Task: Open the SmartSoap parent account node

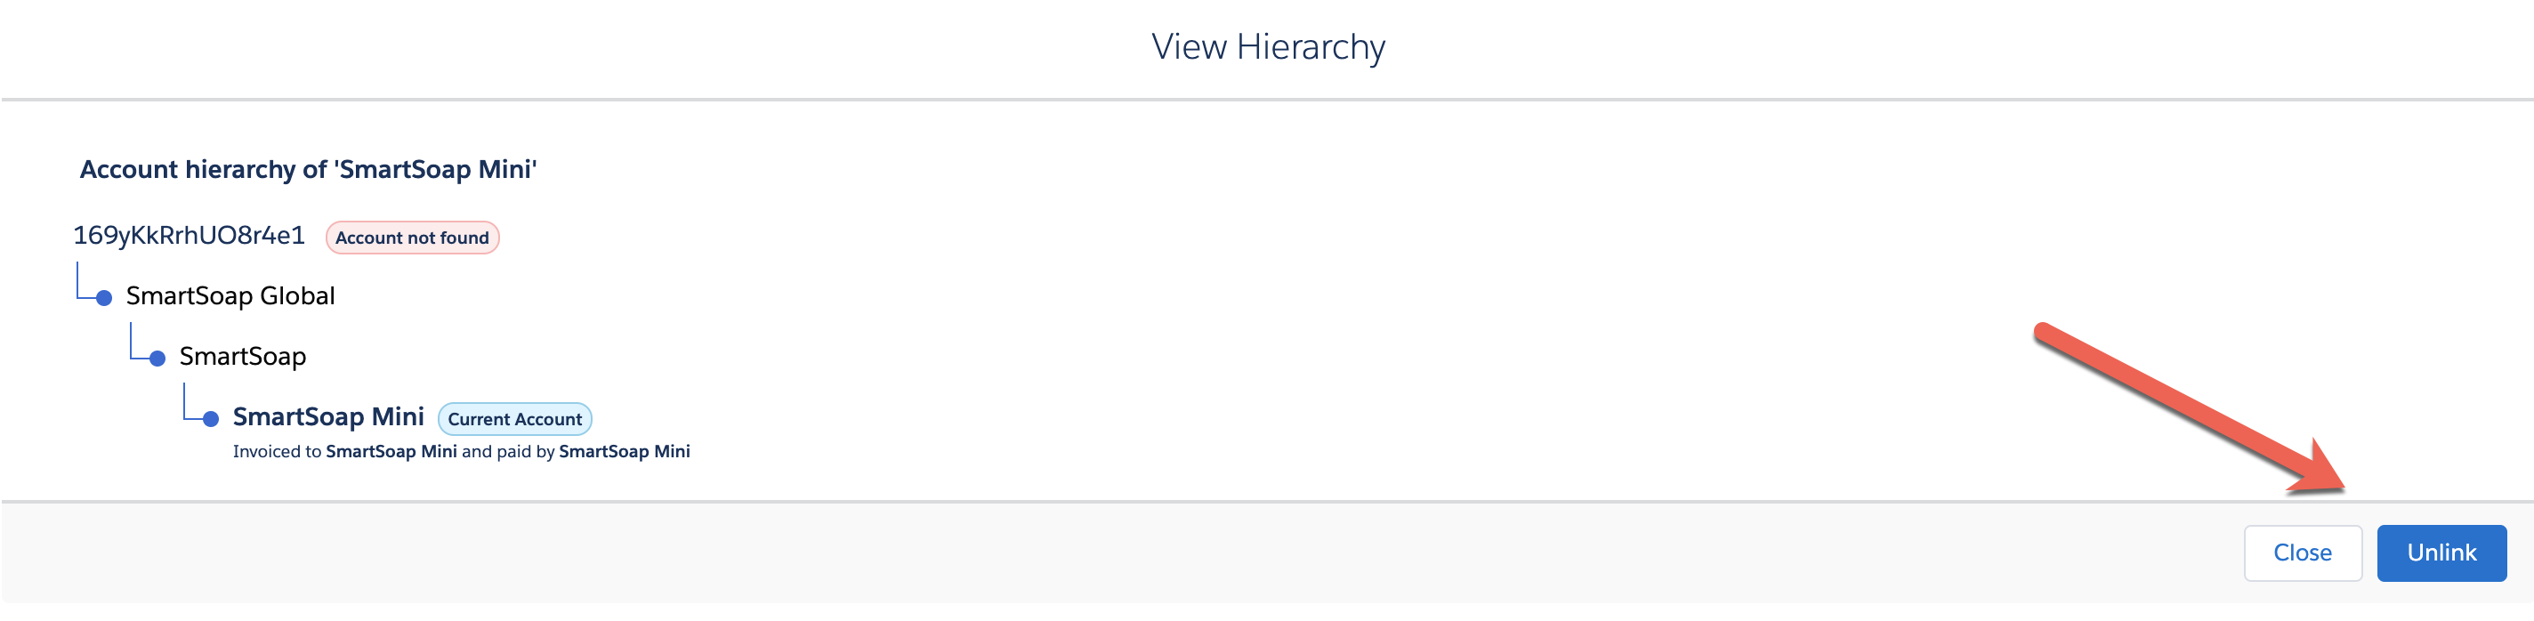Action: click(x=242, y=356)
